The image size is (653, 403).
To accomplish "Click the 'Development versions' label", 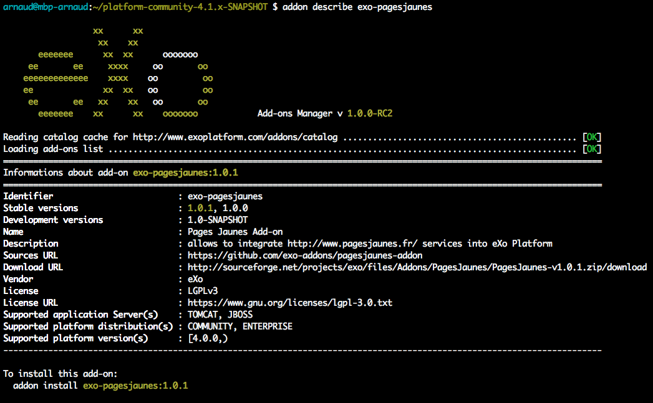I will click(x=53, y=220).
